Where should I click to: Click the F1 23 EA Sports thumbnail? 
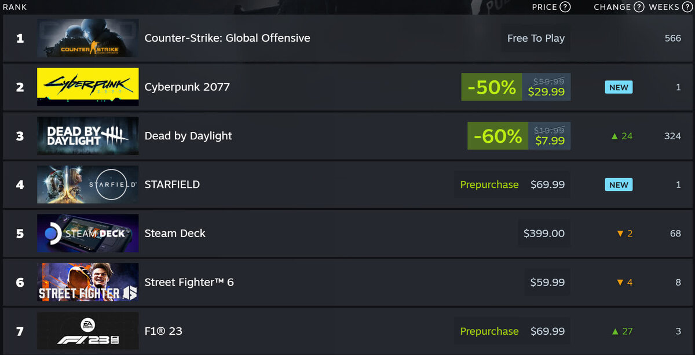[x=88, y=331]
